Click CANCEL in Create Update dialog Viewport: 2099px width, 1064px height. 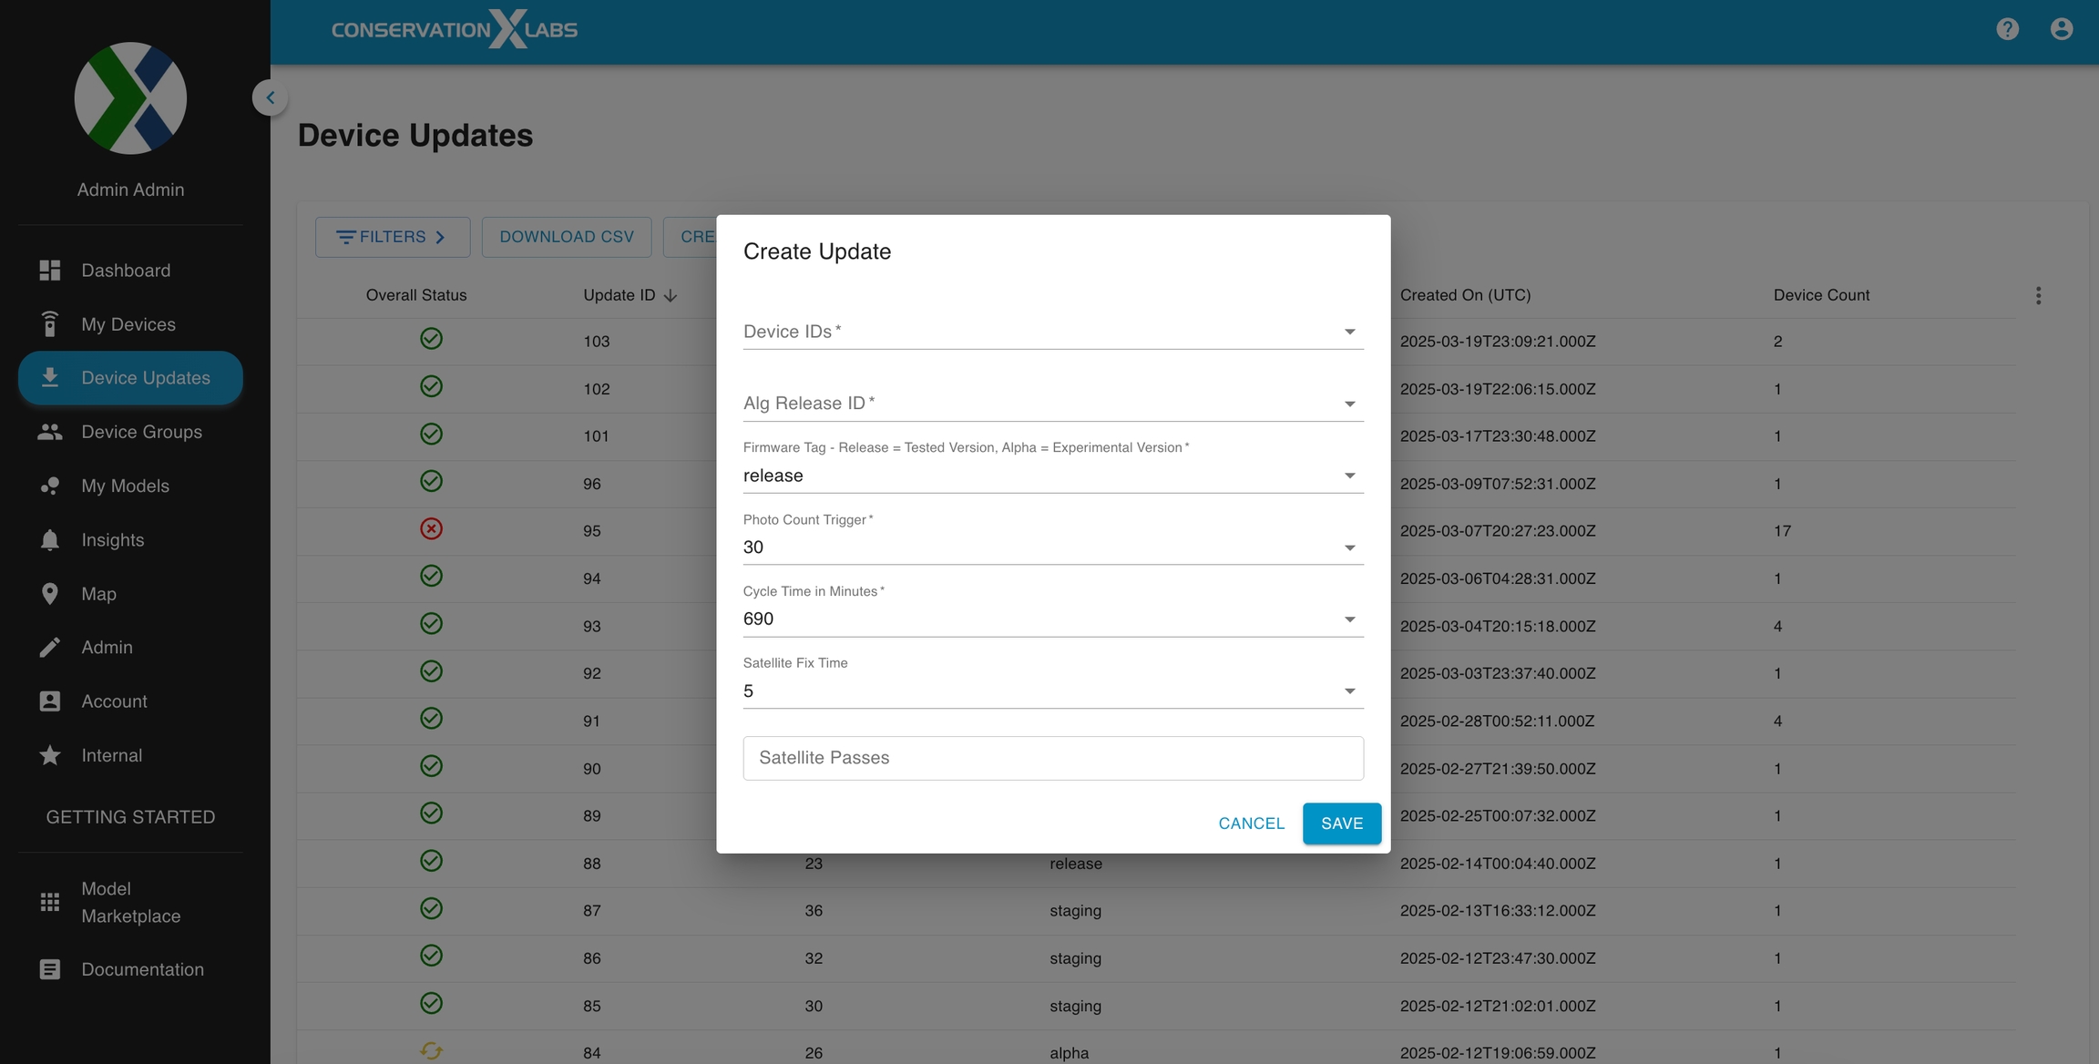pyautogui.click(x=1251, y=824)
